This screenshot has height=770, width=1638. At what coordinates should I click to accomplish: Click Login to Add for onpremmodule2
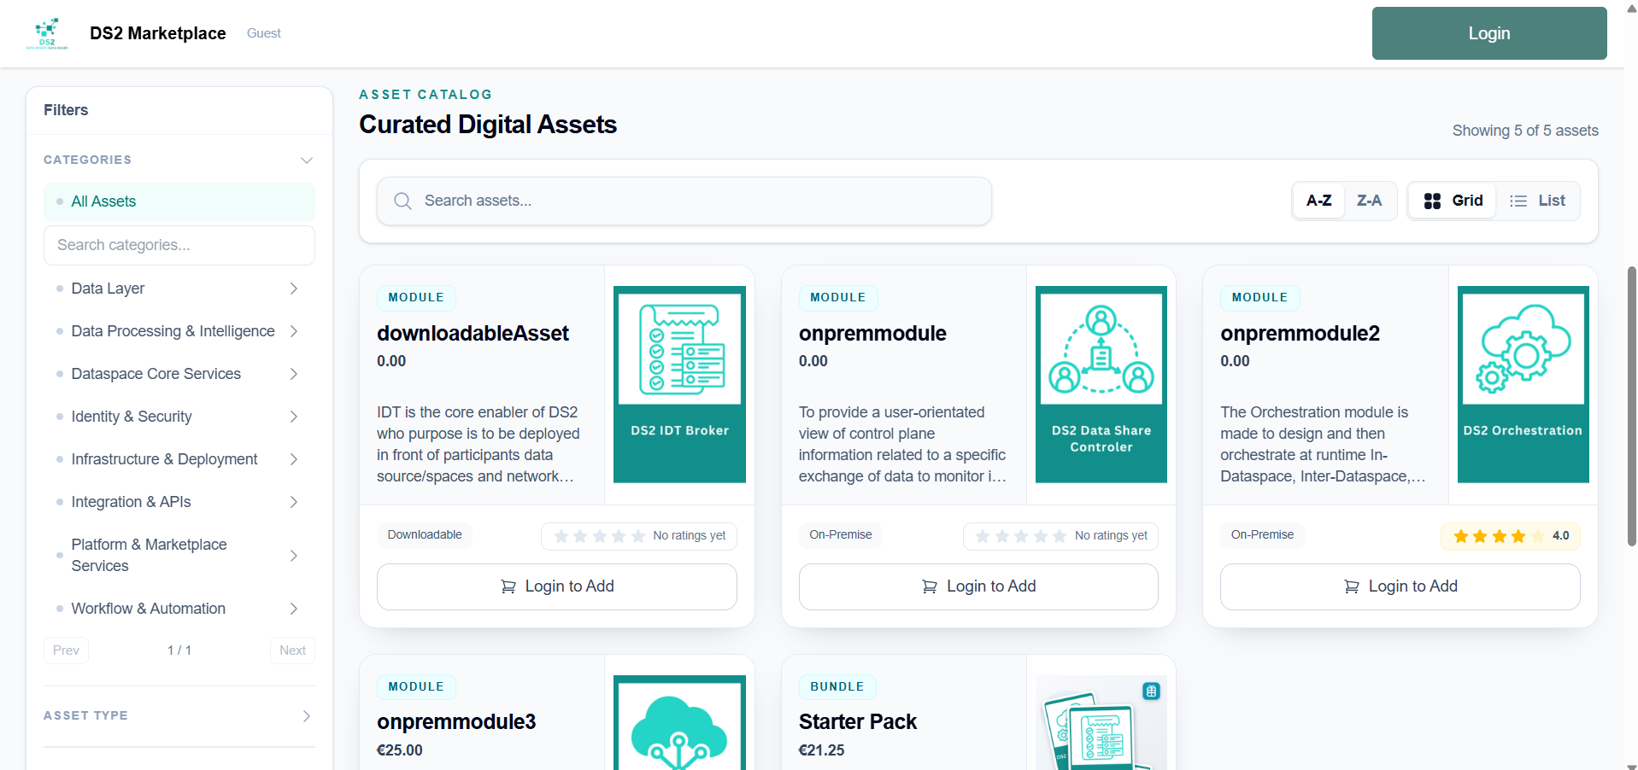(x=1400, y=586)
